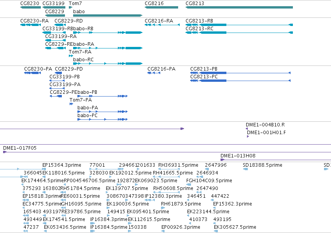Select EST EK053436.5prime
This screenshot has width=331, height=233.
tap(65, 227)
